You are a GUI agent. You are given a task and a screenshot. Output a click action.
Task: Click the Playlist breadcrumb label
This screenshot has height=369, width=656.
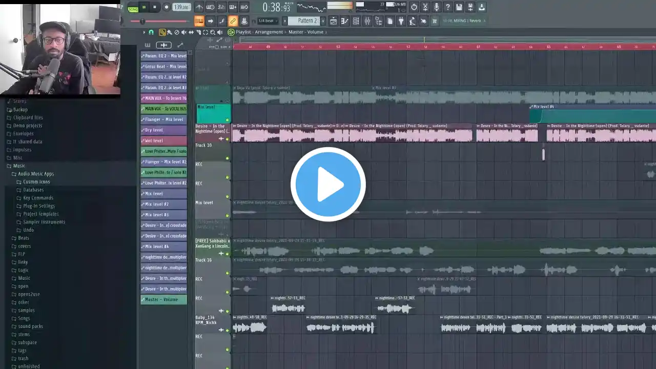click(243, 32)
